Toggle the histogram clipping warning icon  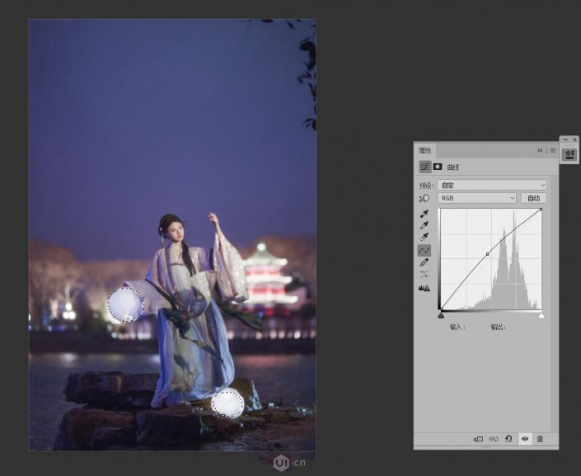(x=424, y=288)
